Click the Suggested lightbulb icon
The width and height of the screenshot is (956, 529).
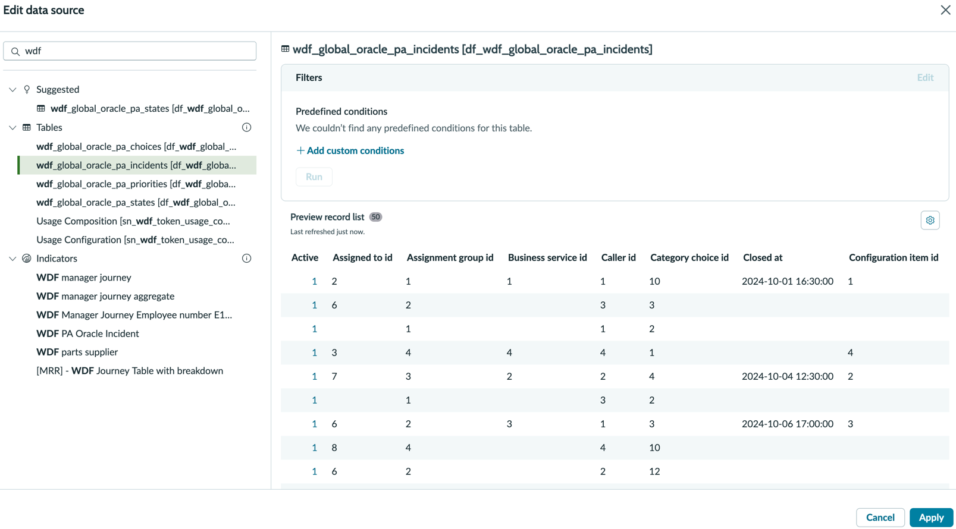[27, 90]
